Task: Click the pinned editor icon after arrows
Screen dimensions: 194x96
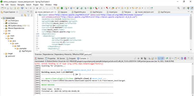Action: 152,8
